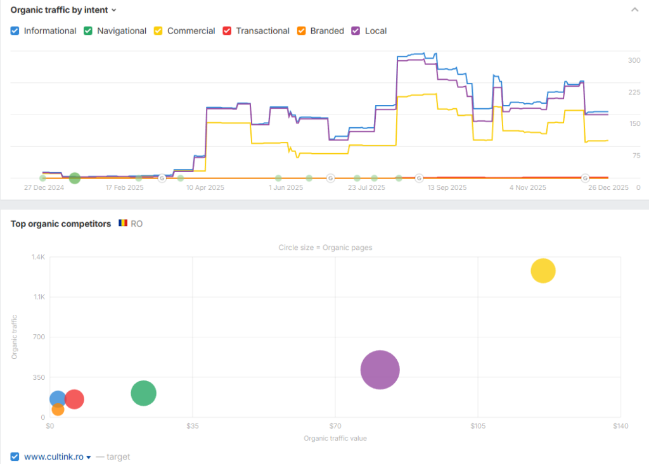Viewport: 649px width, 464px height.
Task: Click the green competitor bubble
Action: 144,393
